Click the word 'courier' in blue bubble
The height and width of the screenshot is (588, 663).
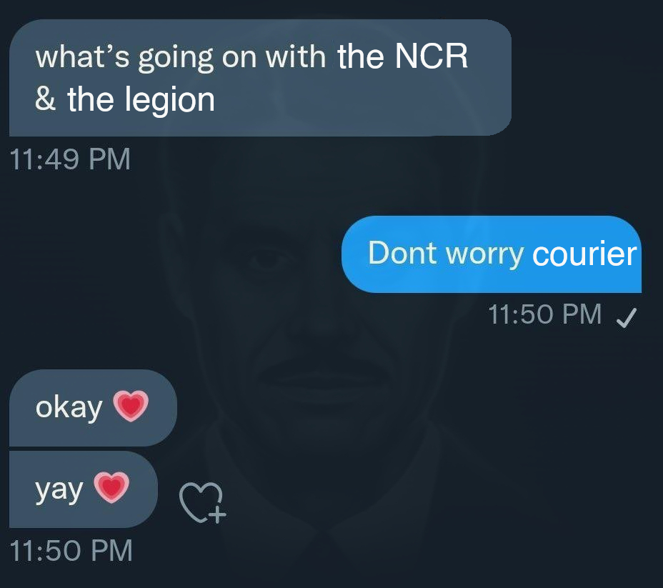click(584, 254)
